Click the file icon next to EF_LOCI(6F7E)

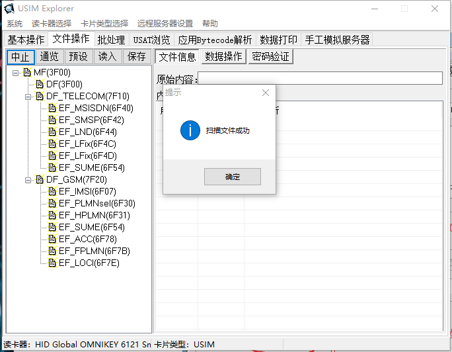[52, 263]
